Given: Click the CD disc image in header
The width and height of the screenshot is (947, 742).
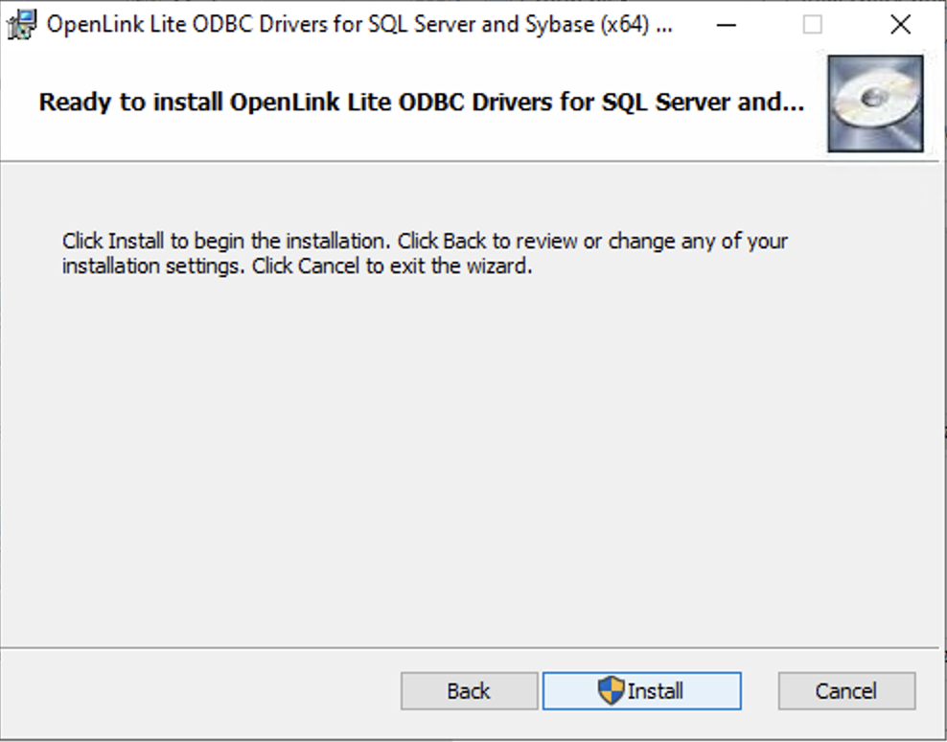Looking at the screenshot, I should [x=875, y=102].
